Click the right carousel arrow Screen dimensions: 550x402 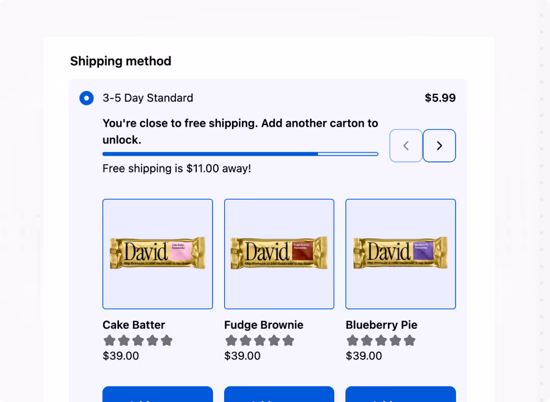coord(439,146)
